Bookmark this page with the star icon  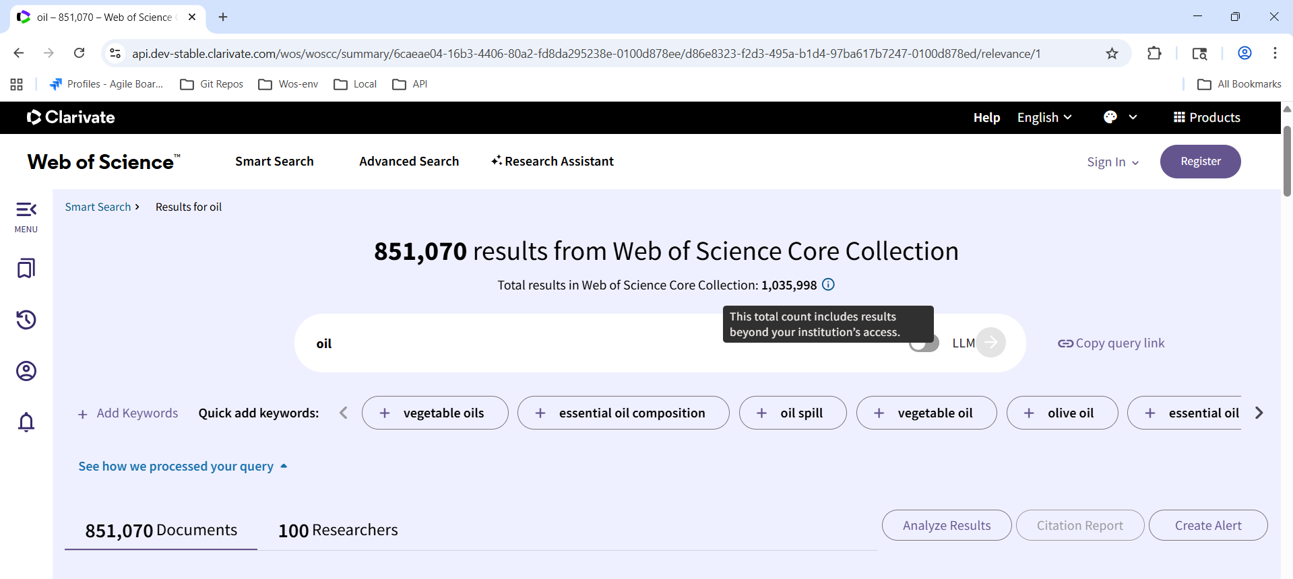[x=1112, y=53]
